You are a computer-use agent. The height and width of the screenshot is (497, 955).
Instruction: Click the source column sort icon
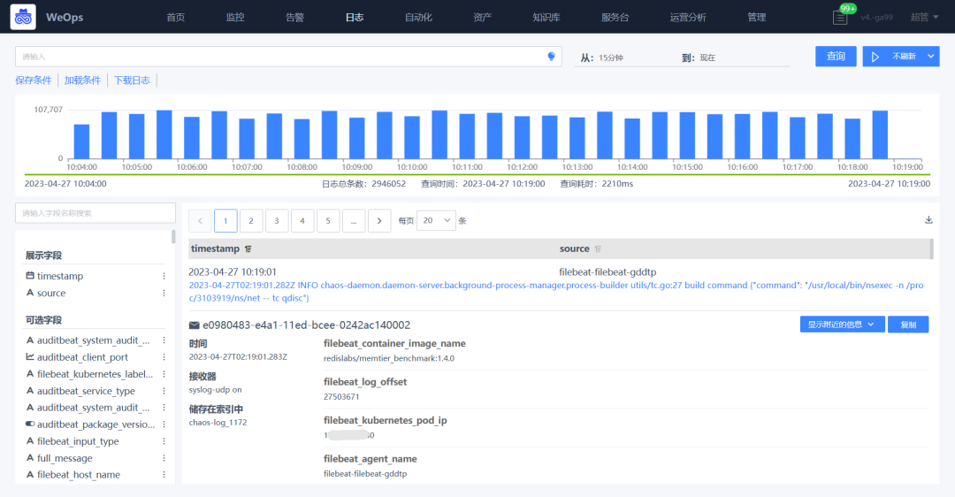[598, 249]
